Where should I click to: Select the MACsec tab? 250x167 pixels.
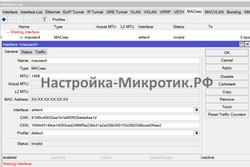(194, 12)
